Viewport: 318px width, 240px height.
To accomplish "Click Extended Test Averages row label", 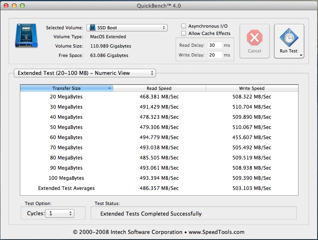I will (x=66, y=188).
